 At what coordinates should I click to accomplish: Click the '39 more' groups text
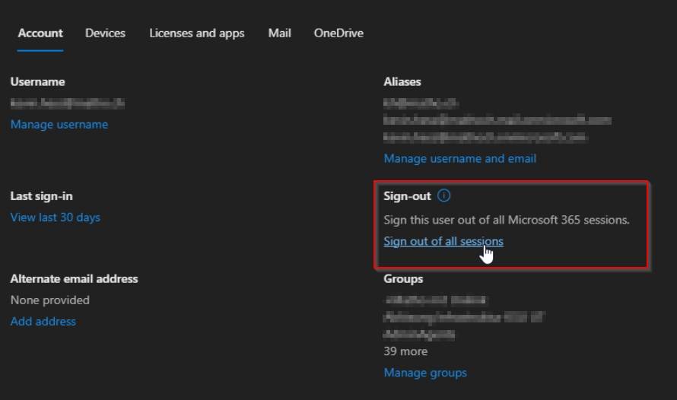tap(405, 351)
